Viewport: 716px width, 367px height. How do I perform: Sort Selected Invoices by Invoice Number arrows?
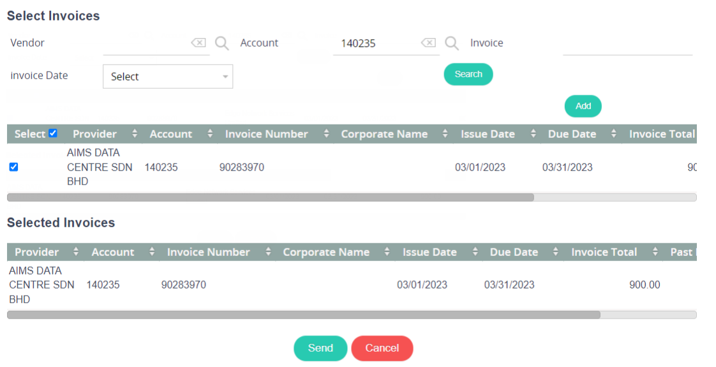coord(268,251)
